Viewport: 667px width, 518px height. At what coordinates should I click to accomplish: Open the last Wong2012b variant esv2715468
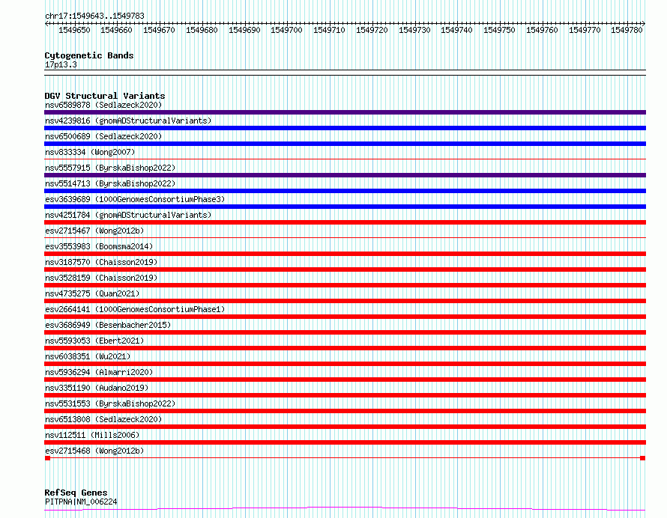coord(94,451)
